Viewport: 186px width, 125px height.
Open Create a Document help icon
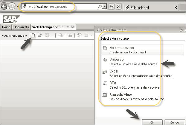[181, 30]
